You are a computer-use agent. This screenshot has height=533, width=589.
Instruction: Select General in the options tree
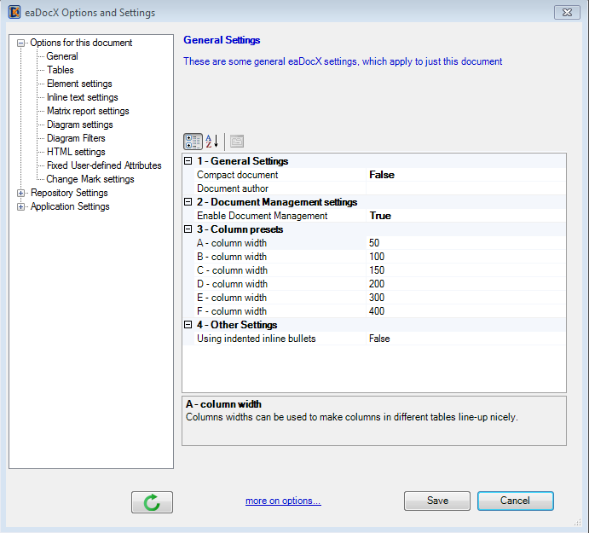click(x=62, y=56)
